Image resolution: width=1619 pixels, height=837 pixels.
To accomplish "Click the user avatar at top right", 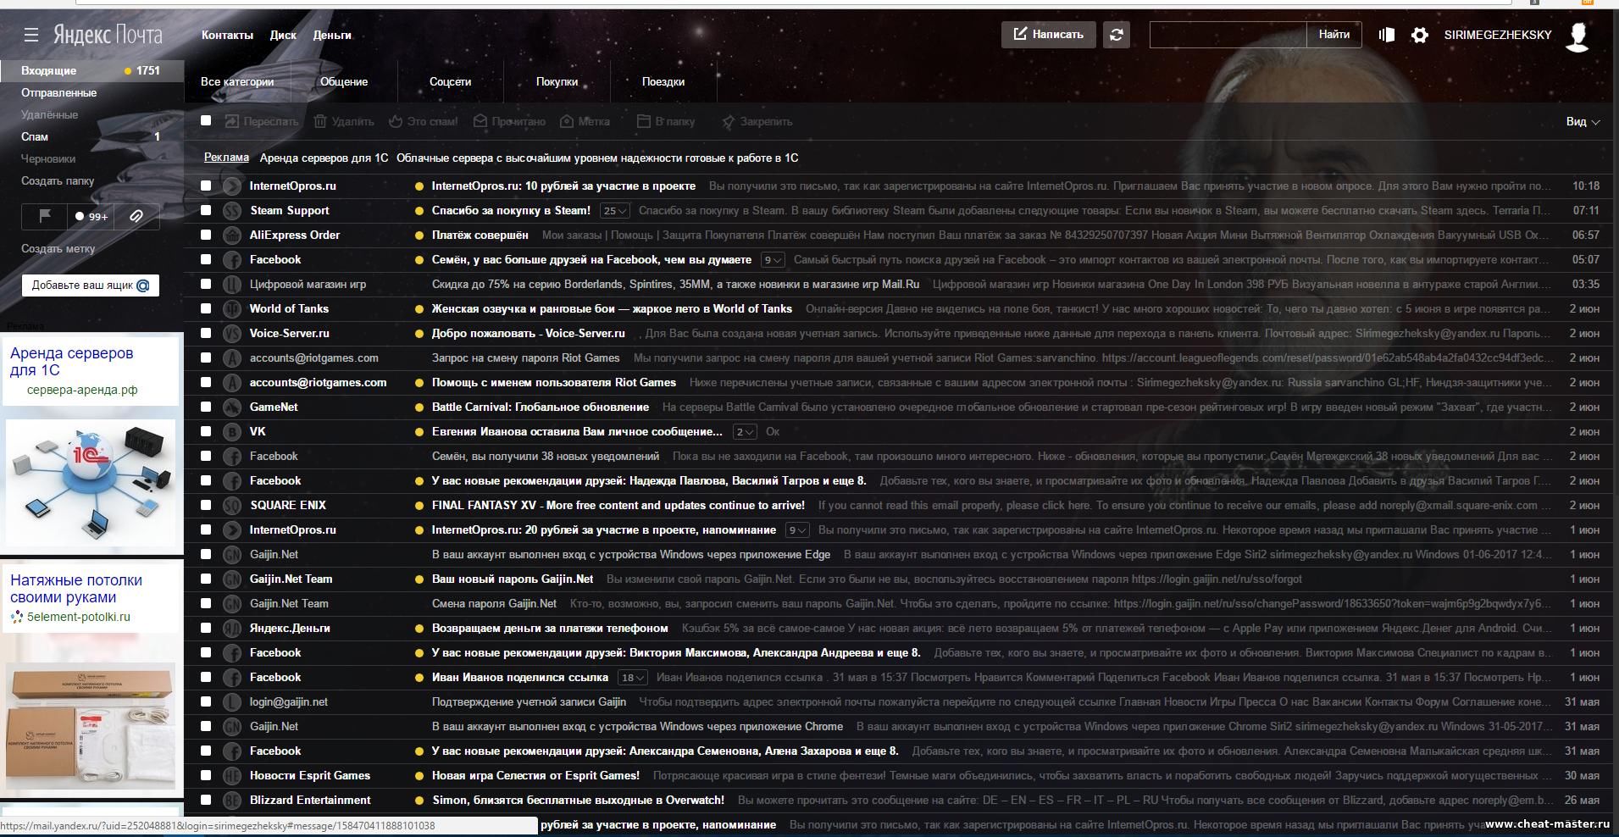I will (1577, 36).
